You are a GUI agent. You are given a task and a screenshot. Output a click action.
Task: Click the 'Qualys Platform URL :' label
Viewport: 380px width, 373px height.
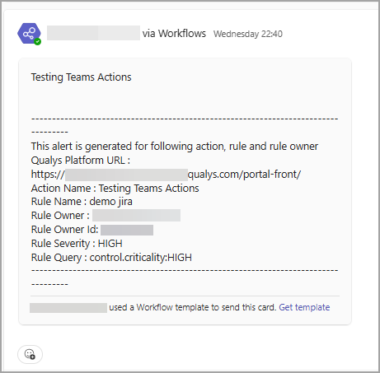click(81, 161)
